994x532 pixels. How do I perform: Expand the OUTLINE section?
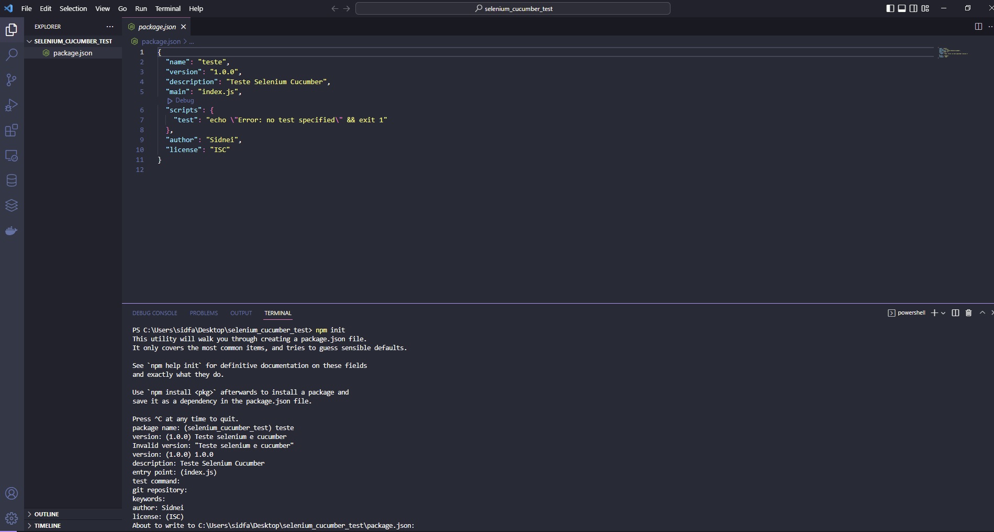point(73,514)
